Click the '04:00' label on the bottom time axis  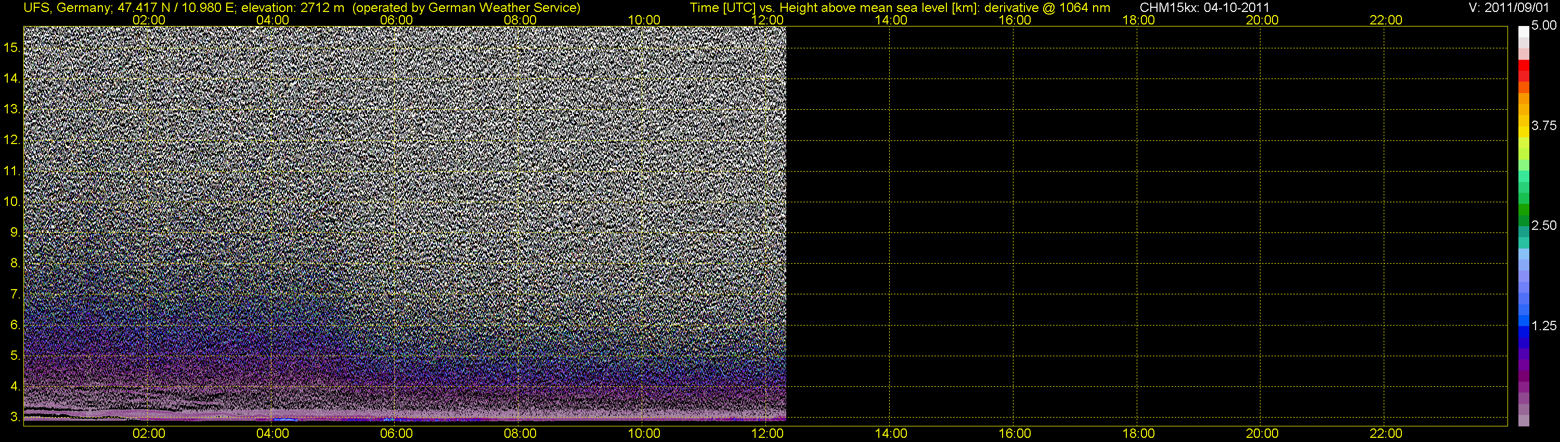272,434
